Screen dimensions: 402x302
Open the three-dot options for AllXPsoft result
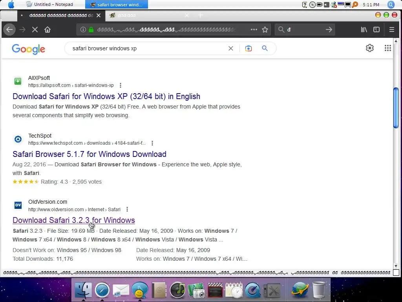click(121, 85)
